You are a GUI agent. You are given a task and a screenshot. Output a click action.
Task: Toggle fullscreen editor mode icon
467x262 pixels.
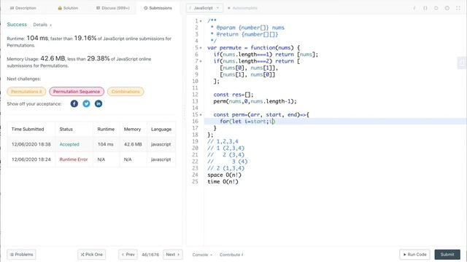(458, 8)
